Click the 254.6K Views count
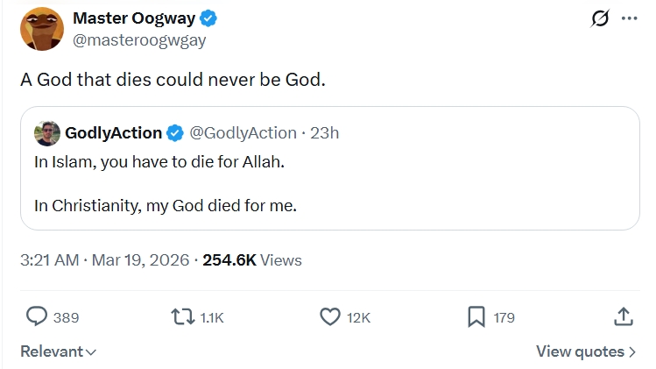The image size is (656, 369). [x=252, y=259]
